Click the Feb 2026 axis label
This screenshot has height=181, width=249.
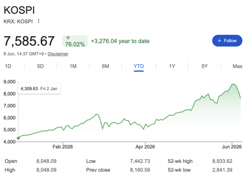point(62,147)
